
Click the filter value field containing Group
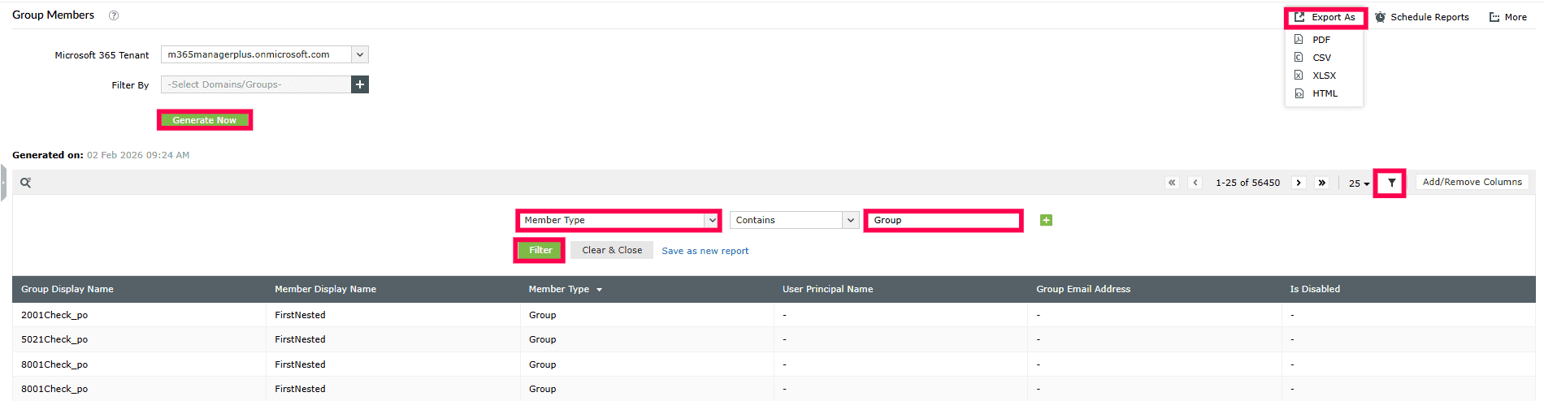tap(943, 220)
